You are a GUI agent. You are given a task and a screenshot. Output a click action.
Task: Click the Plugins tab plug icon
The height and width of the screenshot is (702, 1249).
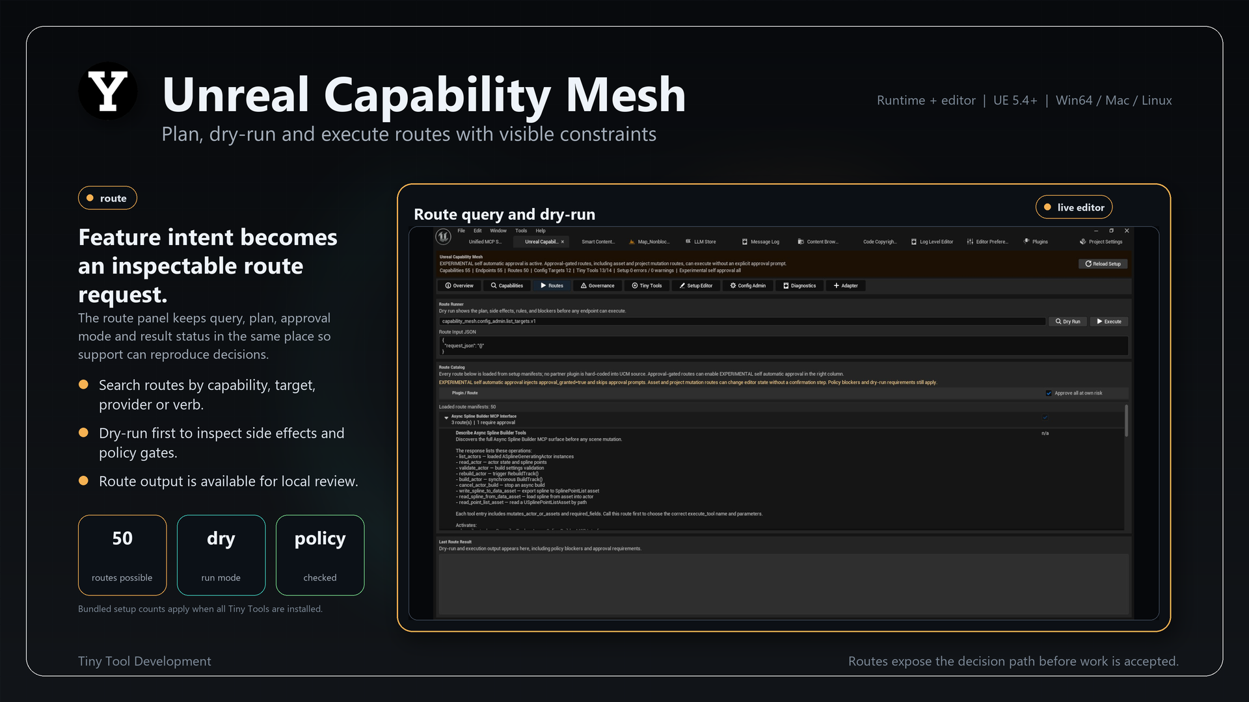pyautogui.click(x=1027, y=242)
